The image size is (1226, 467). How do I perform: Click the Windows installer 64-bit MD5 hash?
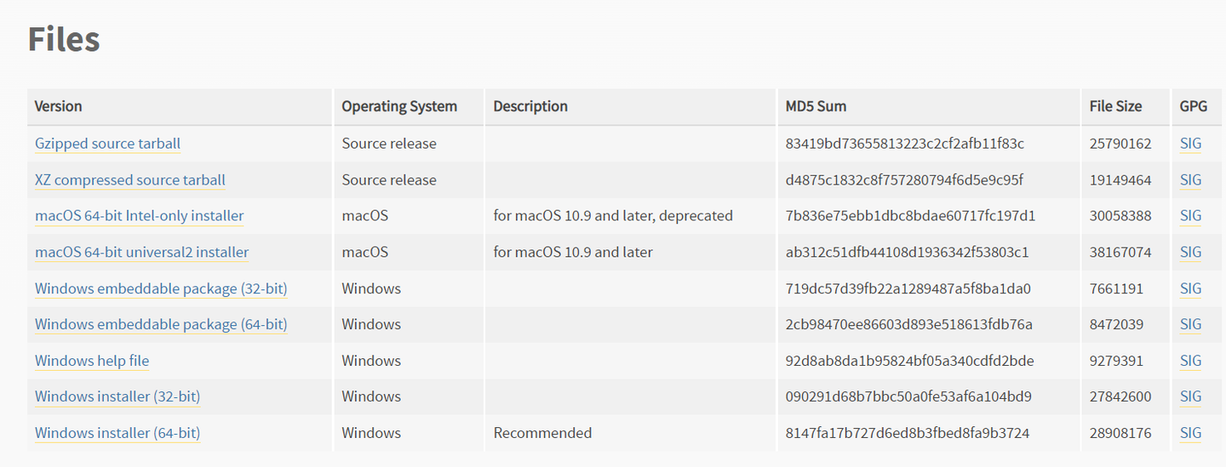pyautogui.click(x=907, y=433)
